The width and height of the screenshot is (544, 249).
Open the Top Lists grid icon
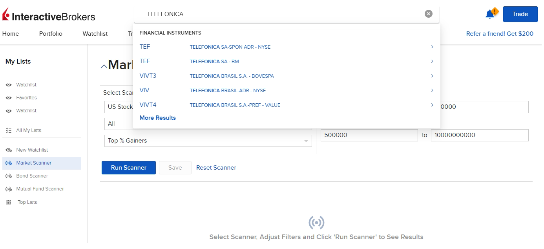pyautogui.click(x=9, y=202)
